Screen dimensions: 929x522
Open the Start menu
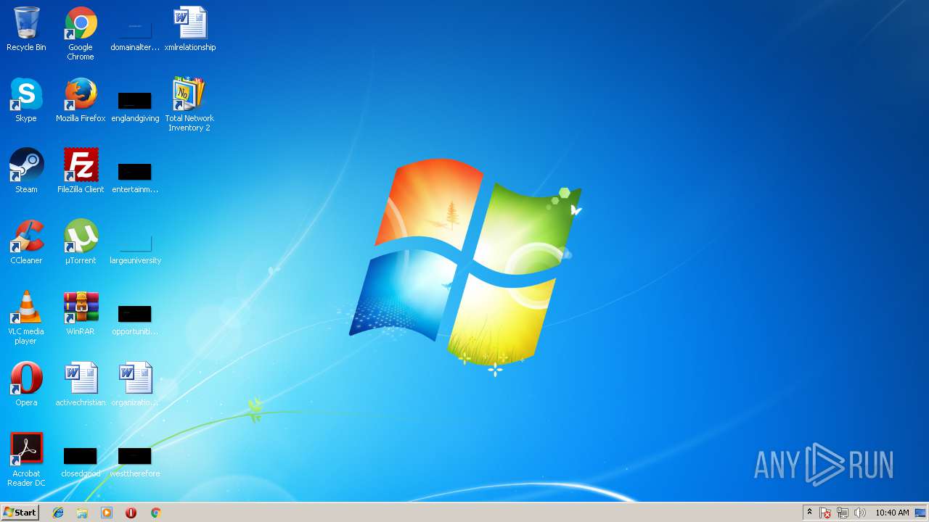tap(20, 513)
